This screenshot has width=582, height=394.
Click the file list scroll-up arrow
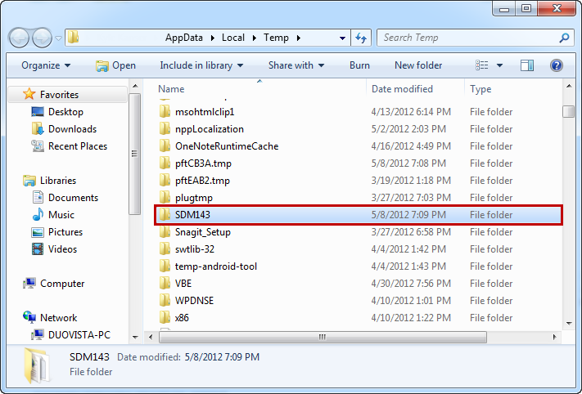(569, 87)
